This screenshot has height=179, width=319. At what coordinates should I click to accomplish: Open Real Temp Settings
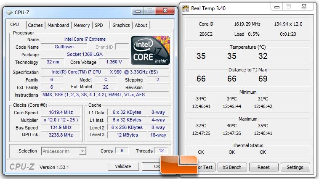point(295,167)
